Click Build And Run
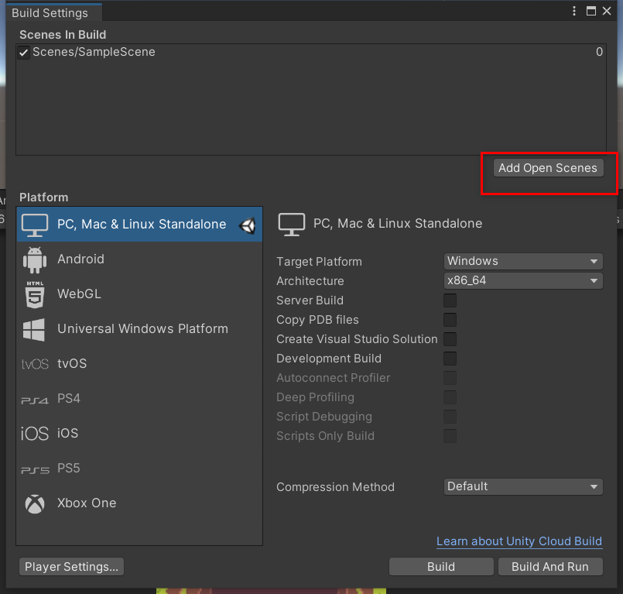This screenshot has height=594, width=623. (x=550, y=567)
